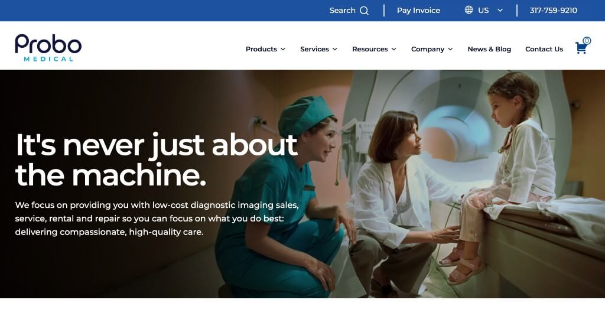
Task: Expand the Resources dropdown arrow
Action: pos(394,50)
